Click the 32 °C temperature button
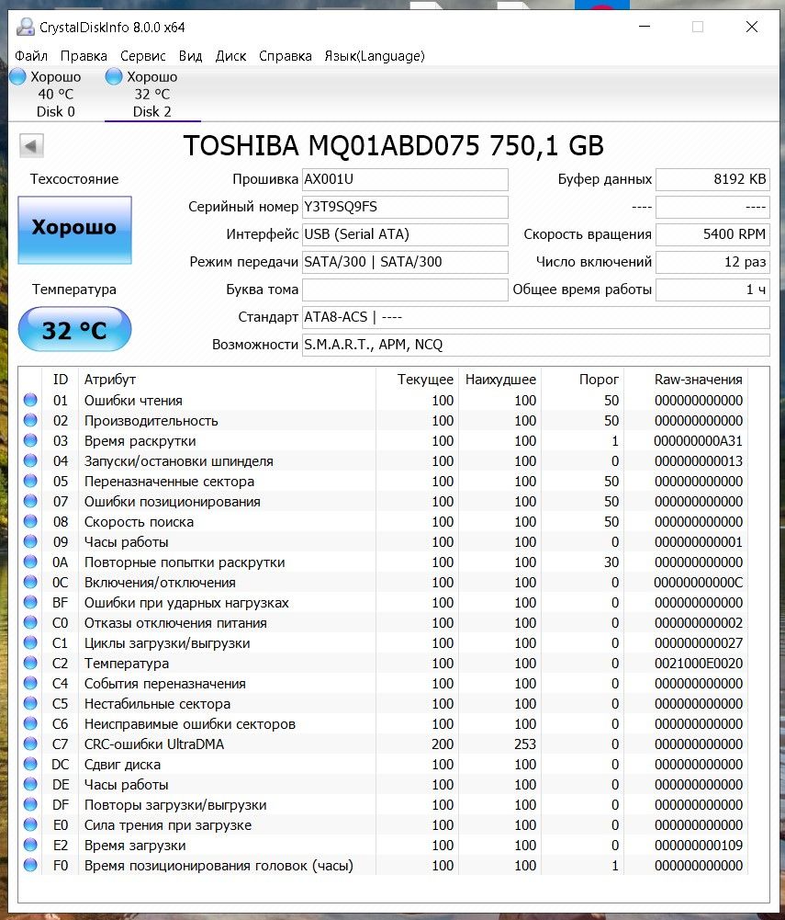Viewport: 785px width, 920px height. tap(74, 330)
